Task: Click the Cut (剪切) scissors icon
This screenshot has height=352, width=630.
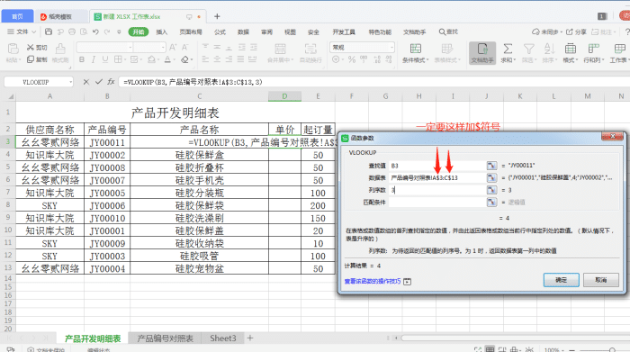Action: 31,48
